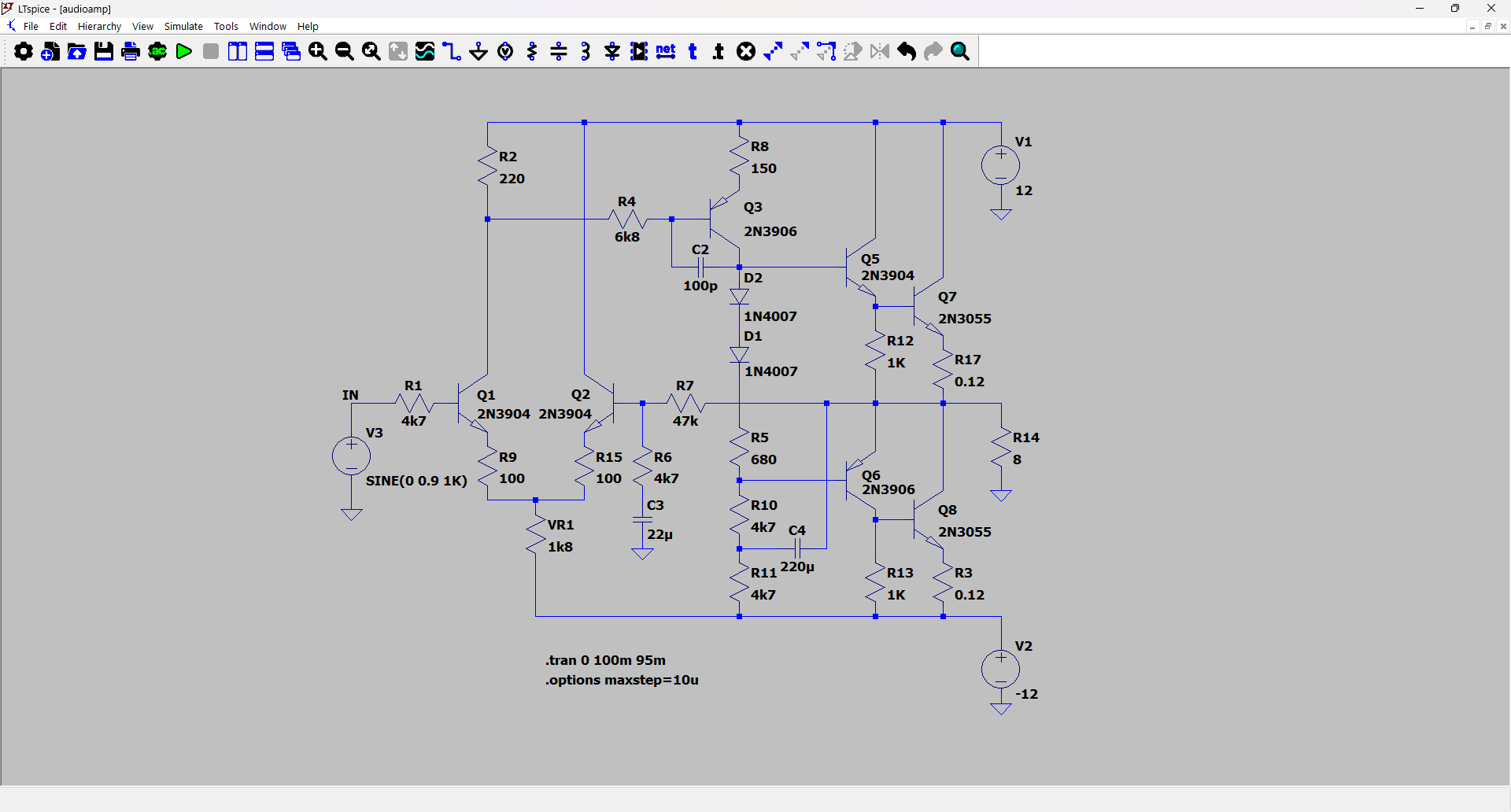
Task: Click the R7 47k feedback resistor label
Action: [685, 421]
